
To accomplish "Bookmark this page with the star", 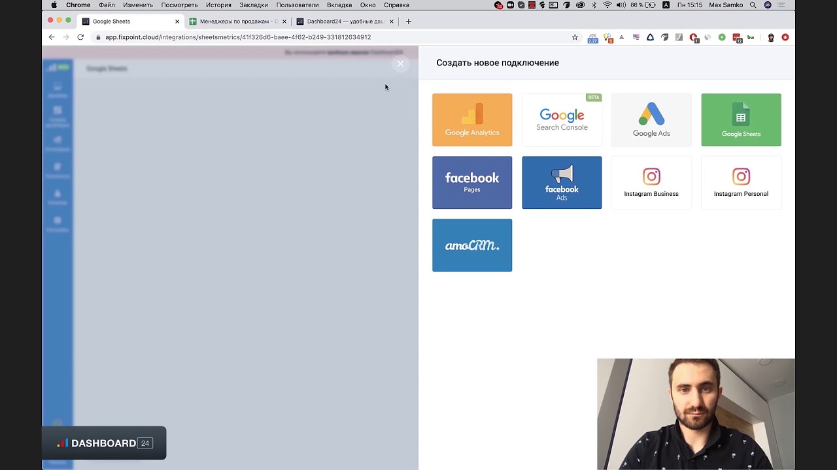I will click(x=575, y=37).
